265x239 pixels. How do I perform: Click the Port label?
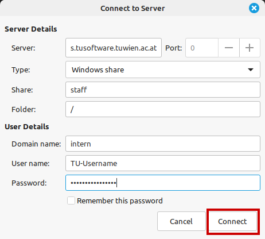point(173,48)
